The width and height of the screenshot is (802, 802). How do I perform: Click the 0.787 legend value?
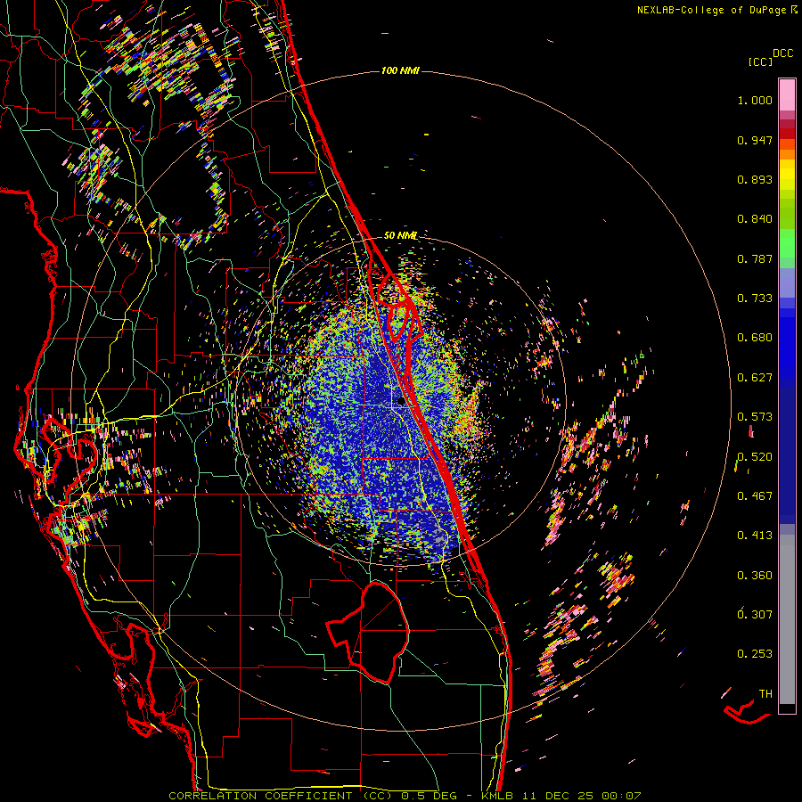click(755, 258)
